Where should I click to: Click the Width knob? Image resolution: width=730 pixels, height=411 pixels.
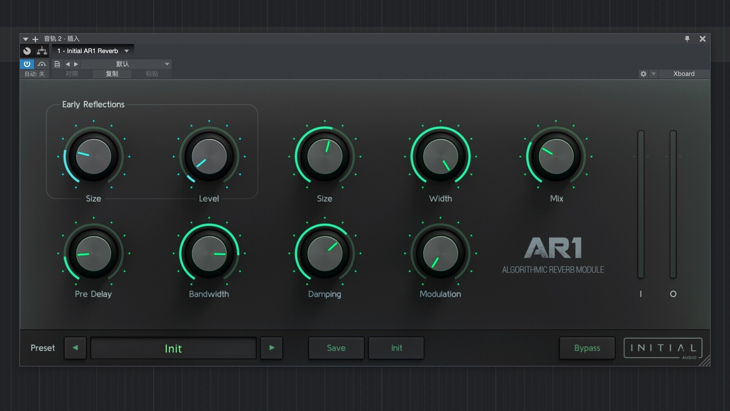click(x=441, y=156)
